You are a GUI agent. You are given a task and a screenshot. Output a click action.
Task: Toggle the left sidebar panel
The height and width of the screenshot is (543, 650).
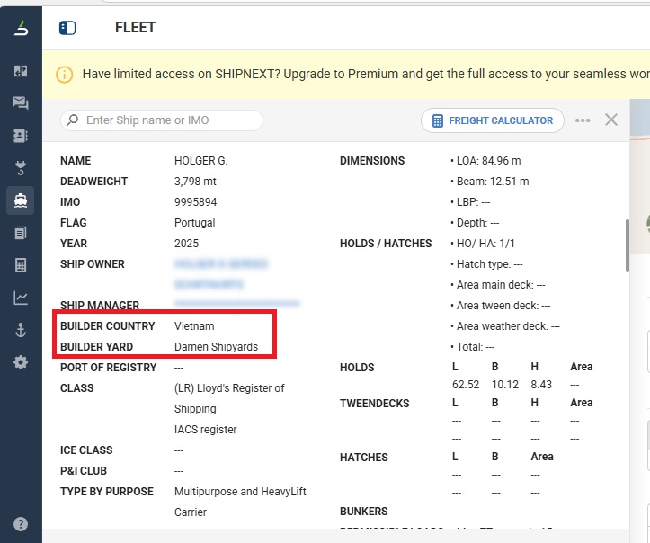click(x=67, y=28)
